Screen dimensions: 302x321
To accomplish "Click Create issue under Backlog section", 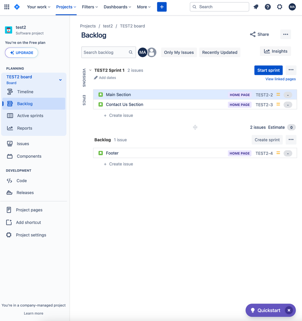I will (118, 164).
